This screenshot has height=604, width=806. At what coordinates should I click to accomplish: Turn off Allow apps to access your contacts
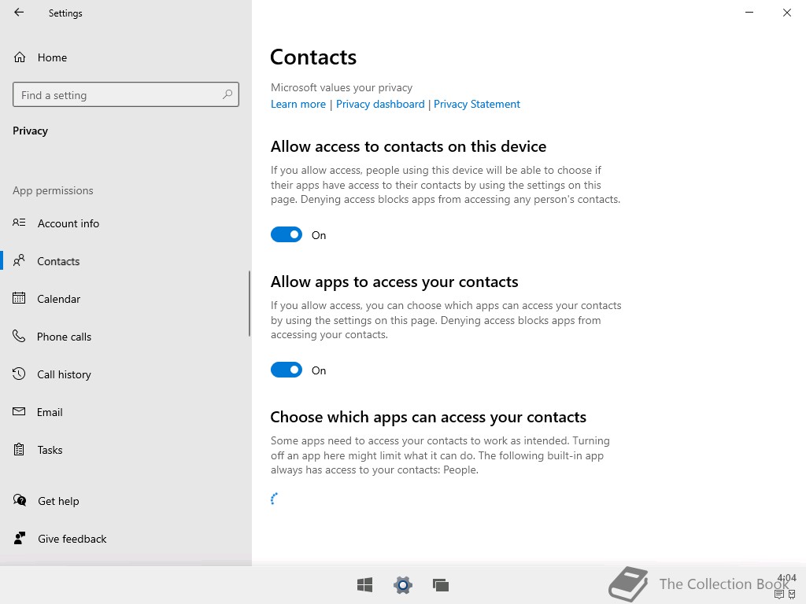coord(287,370)
